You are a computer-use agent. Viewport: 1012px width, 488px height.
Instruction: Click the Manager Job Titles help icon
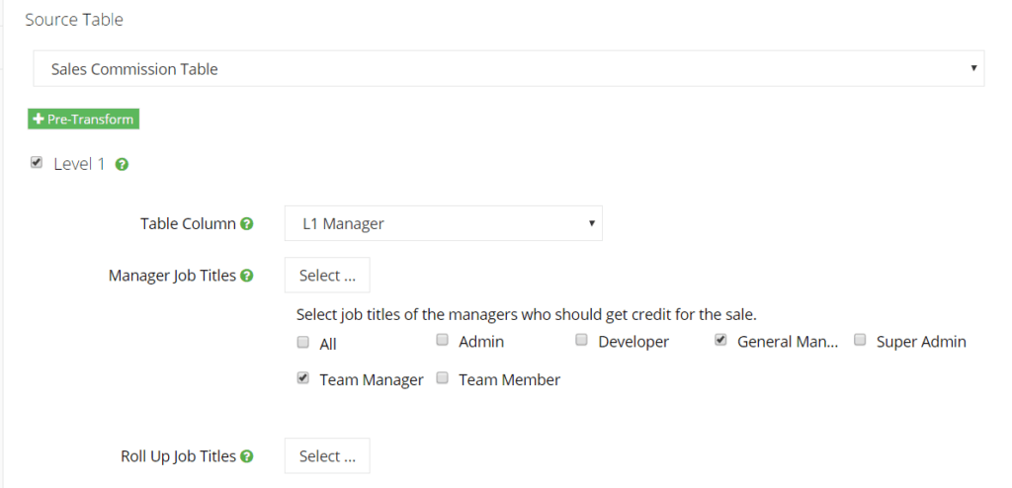[x=246, y=276]
